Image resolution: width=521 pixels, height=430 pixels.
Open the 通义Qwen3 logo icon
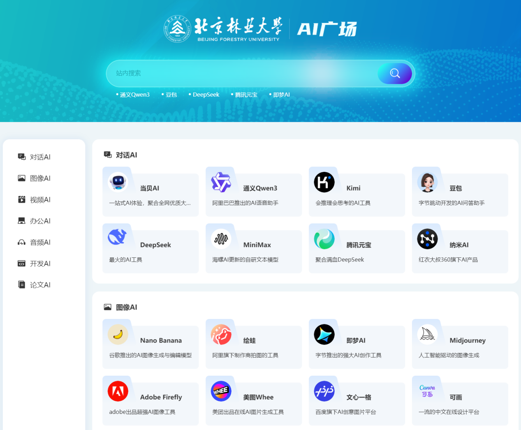[221, 182]
